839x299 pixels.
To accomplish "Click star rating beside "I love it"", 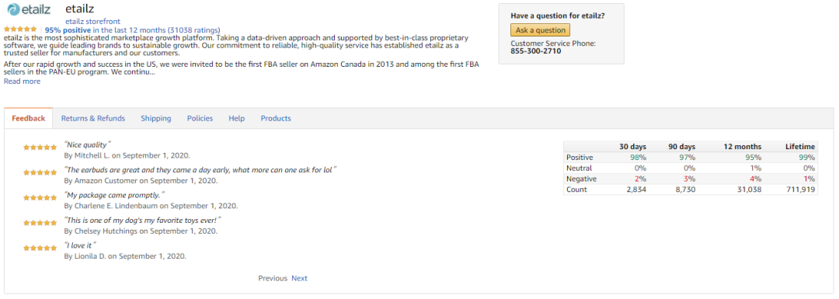I will click(40, 248).
